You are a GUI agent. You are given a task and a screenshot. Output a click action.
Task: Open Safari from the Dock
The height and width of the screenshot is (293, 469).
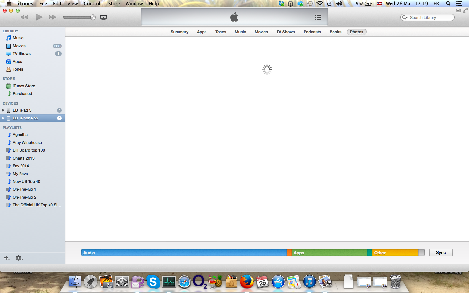[184, 282]
